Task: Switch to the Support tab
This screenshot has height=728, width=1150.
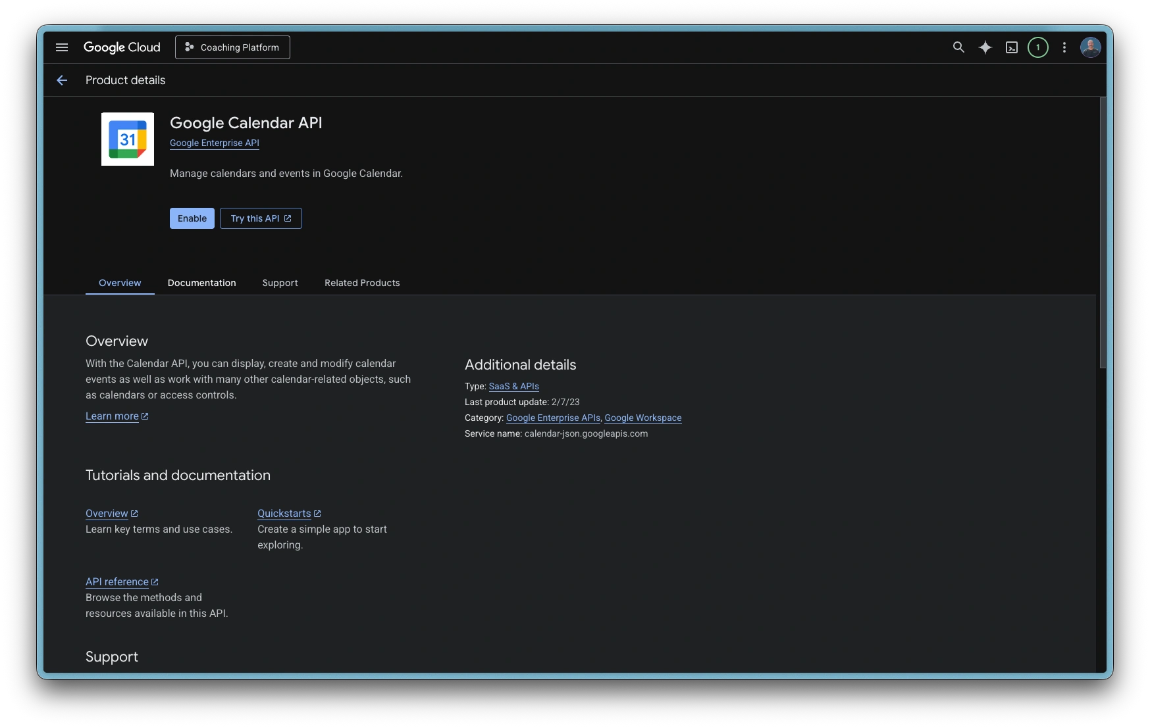Action: (x=280, y=283)
